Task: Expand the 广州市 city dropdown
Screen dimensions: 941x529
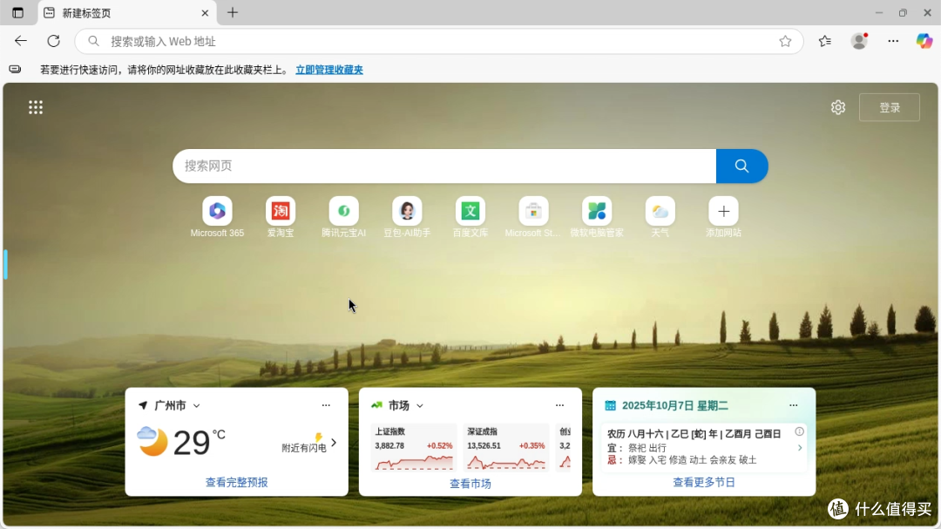Action: [195, 405]
